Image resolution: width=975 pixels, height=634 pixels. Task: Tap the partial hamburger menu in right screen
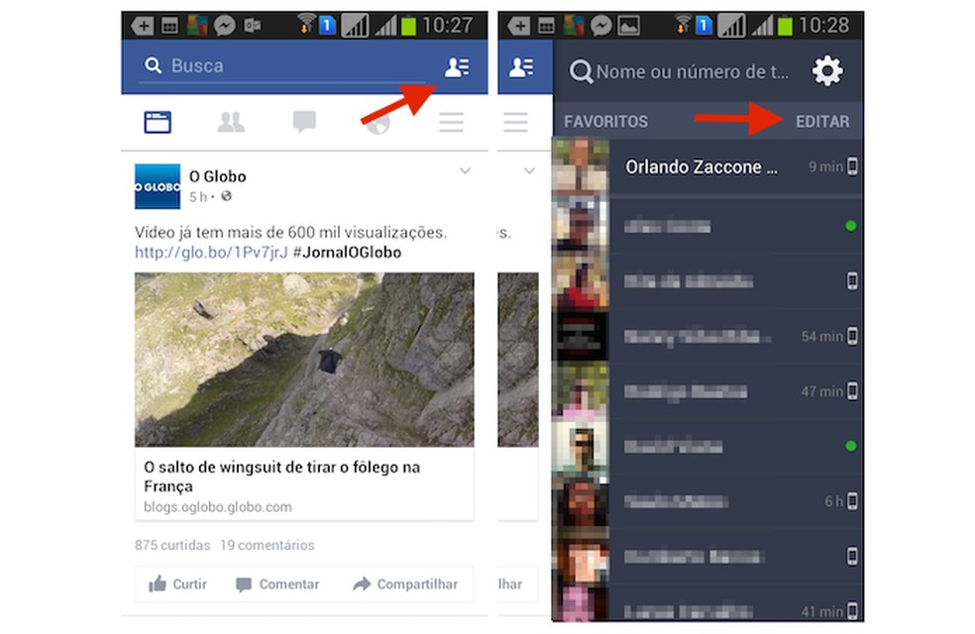[515, 122]
